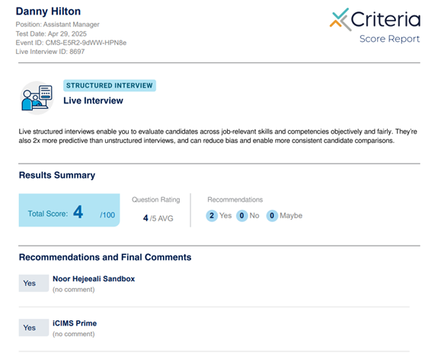Click the Criteria wordmark text

pyautogui.click(x=385, y=19)
